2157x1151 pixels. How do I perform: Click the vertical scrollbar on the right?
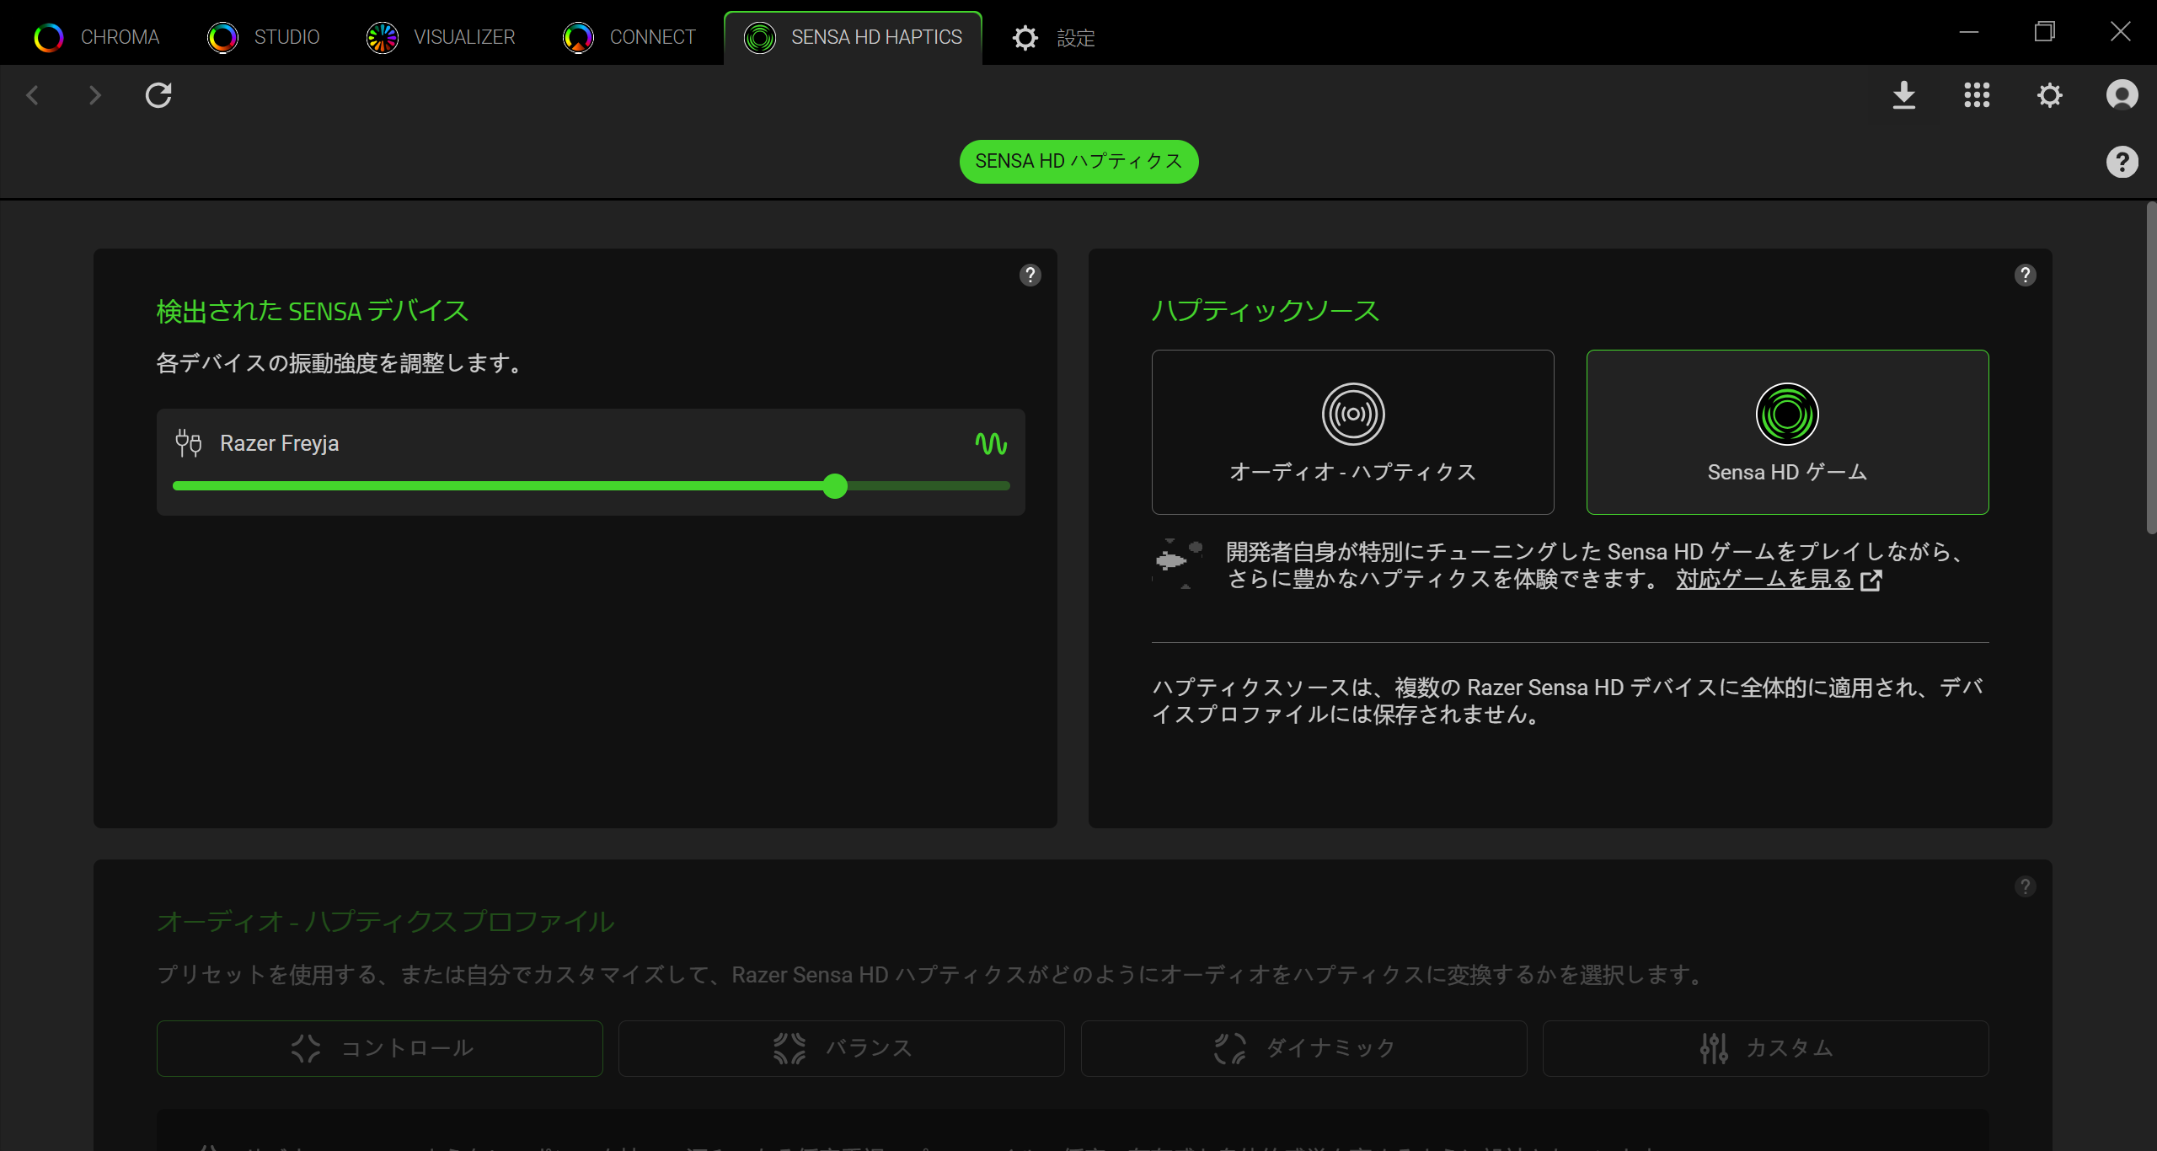pos(2150,367)
